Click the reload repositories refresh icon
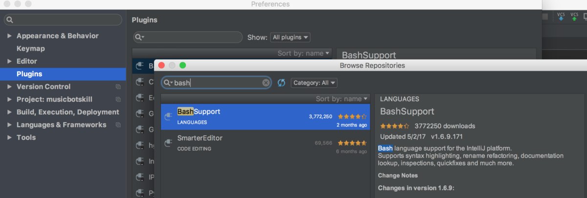This screenshot has height=198, width=587. tap(281, 83)
